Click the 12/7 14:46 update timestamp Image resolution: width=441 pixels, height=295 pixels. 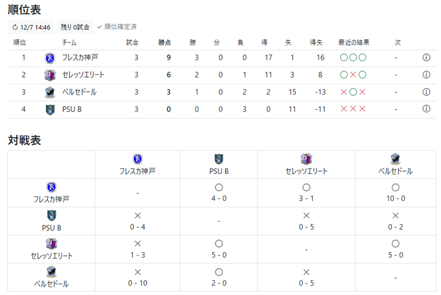pos(35,27)
